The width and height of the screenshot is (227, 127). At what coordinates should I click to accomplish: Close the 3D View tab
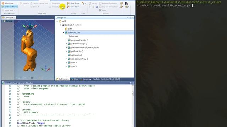pos(15,18)
